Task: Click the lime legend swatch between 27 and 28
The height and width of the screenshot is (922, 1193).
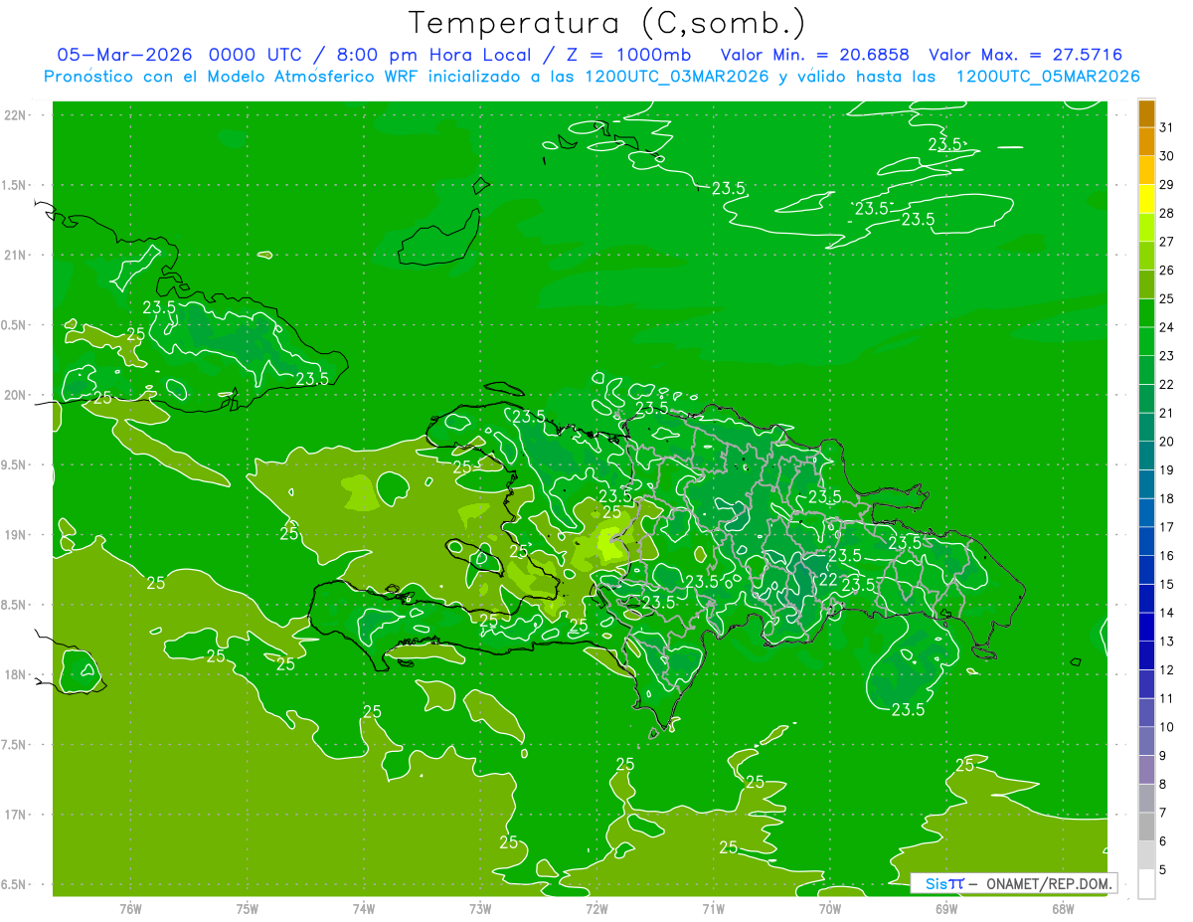Action: 1146,228
